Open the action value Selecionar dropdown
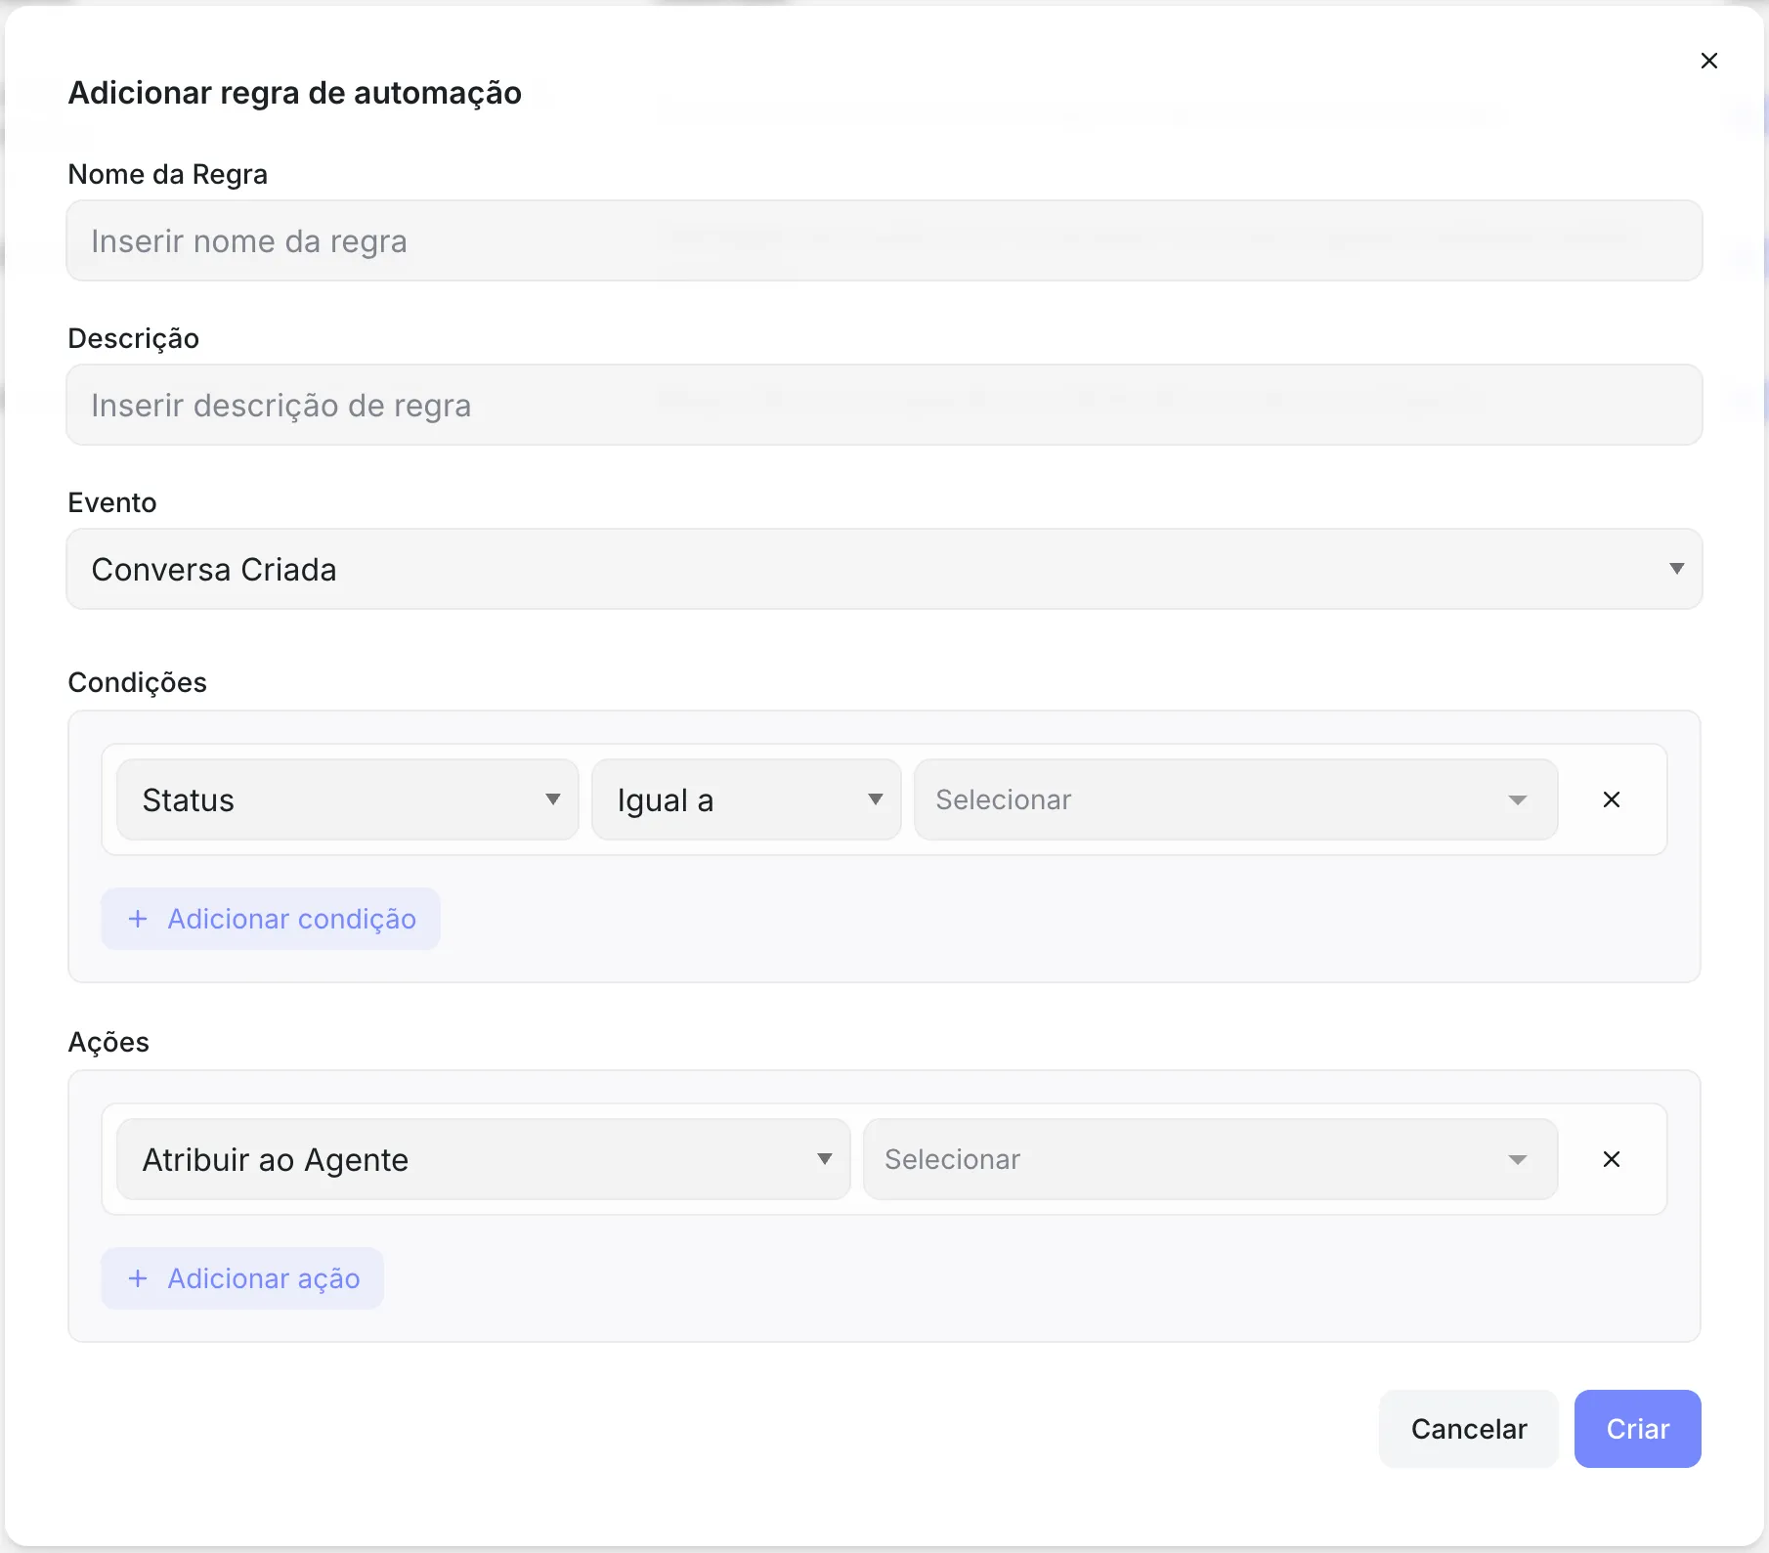Viewport: 1769px width, 1553px height. [x=1210, y=1159]
